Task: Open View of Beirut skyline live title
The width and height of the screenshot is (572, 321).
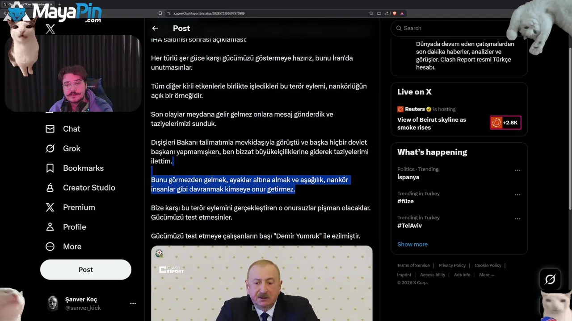Action: (432, 123)
